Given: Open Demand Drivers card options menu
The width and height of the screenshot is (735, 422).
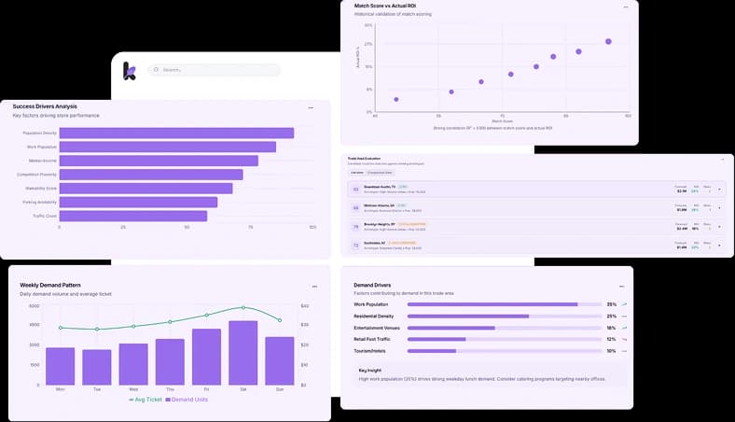Looking at the screenshot, I should pyautogui.click(x=621, y=287).
